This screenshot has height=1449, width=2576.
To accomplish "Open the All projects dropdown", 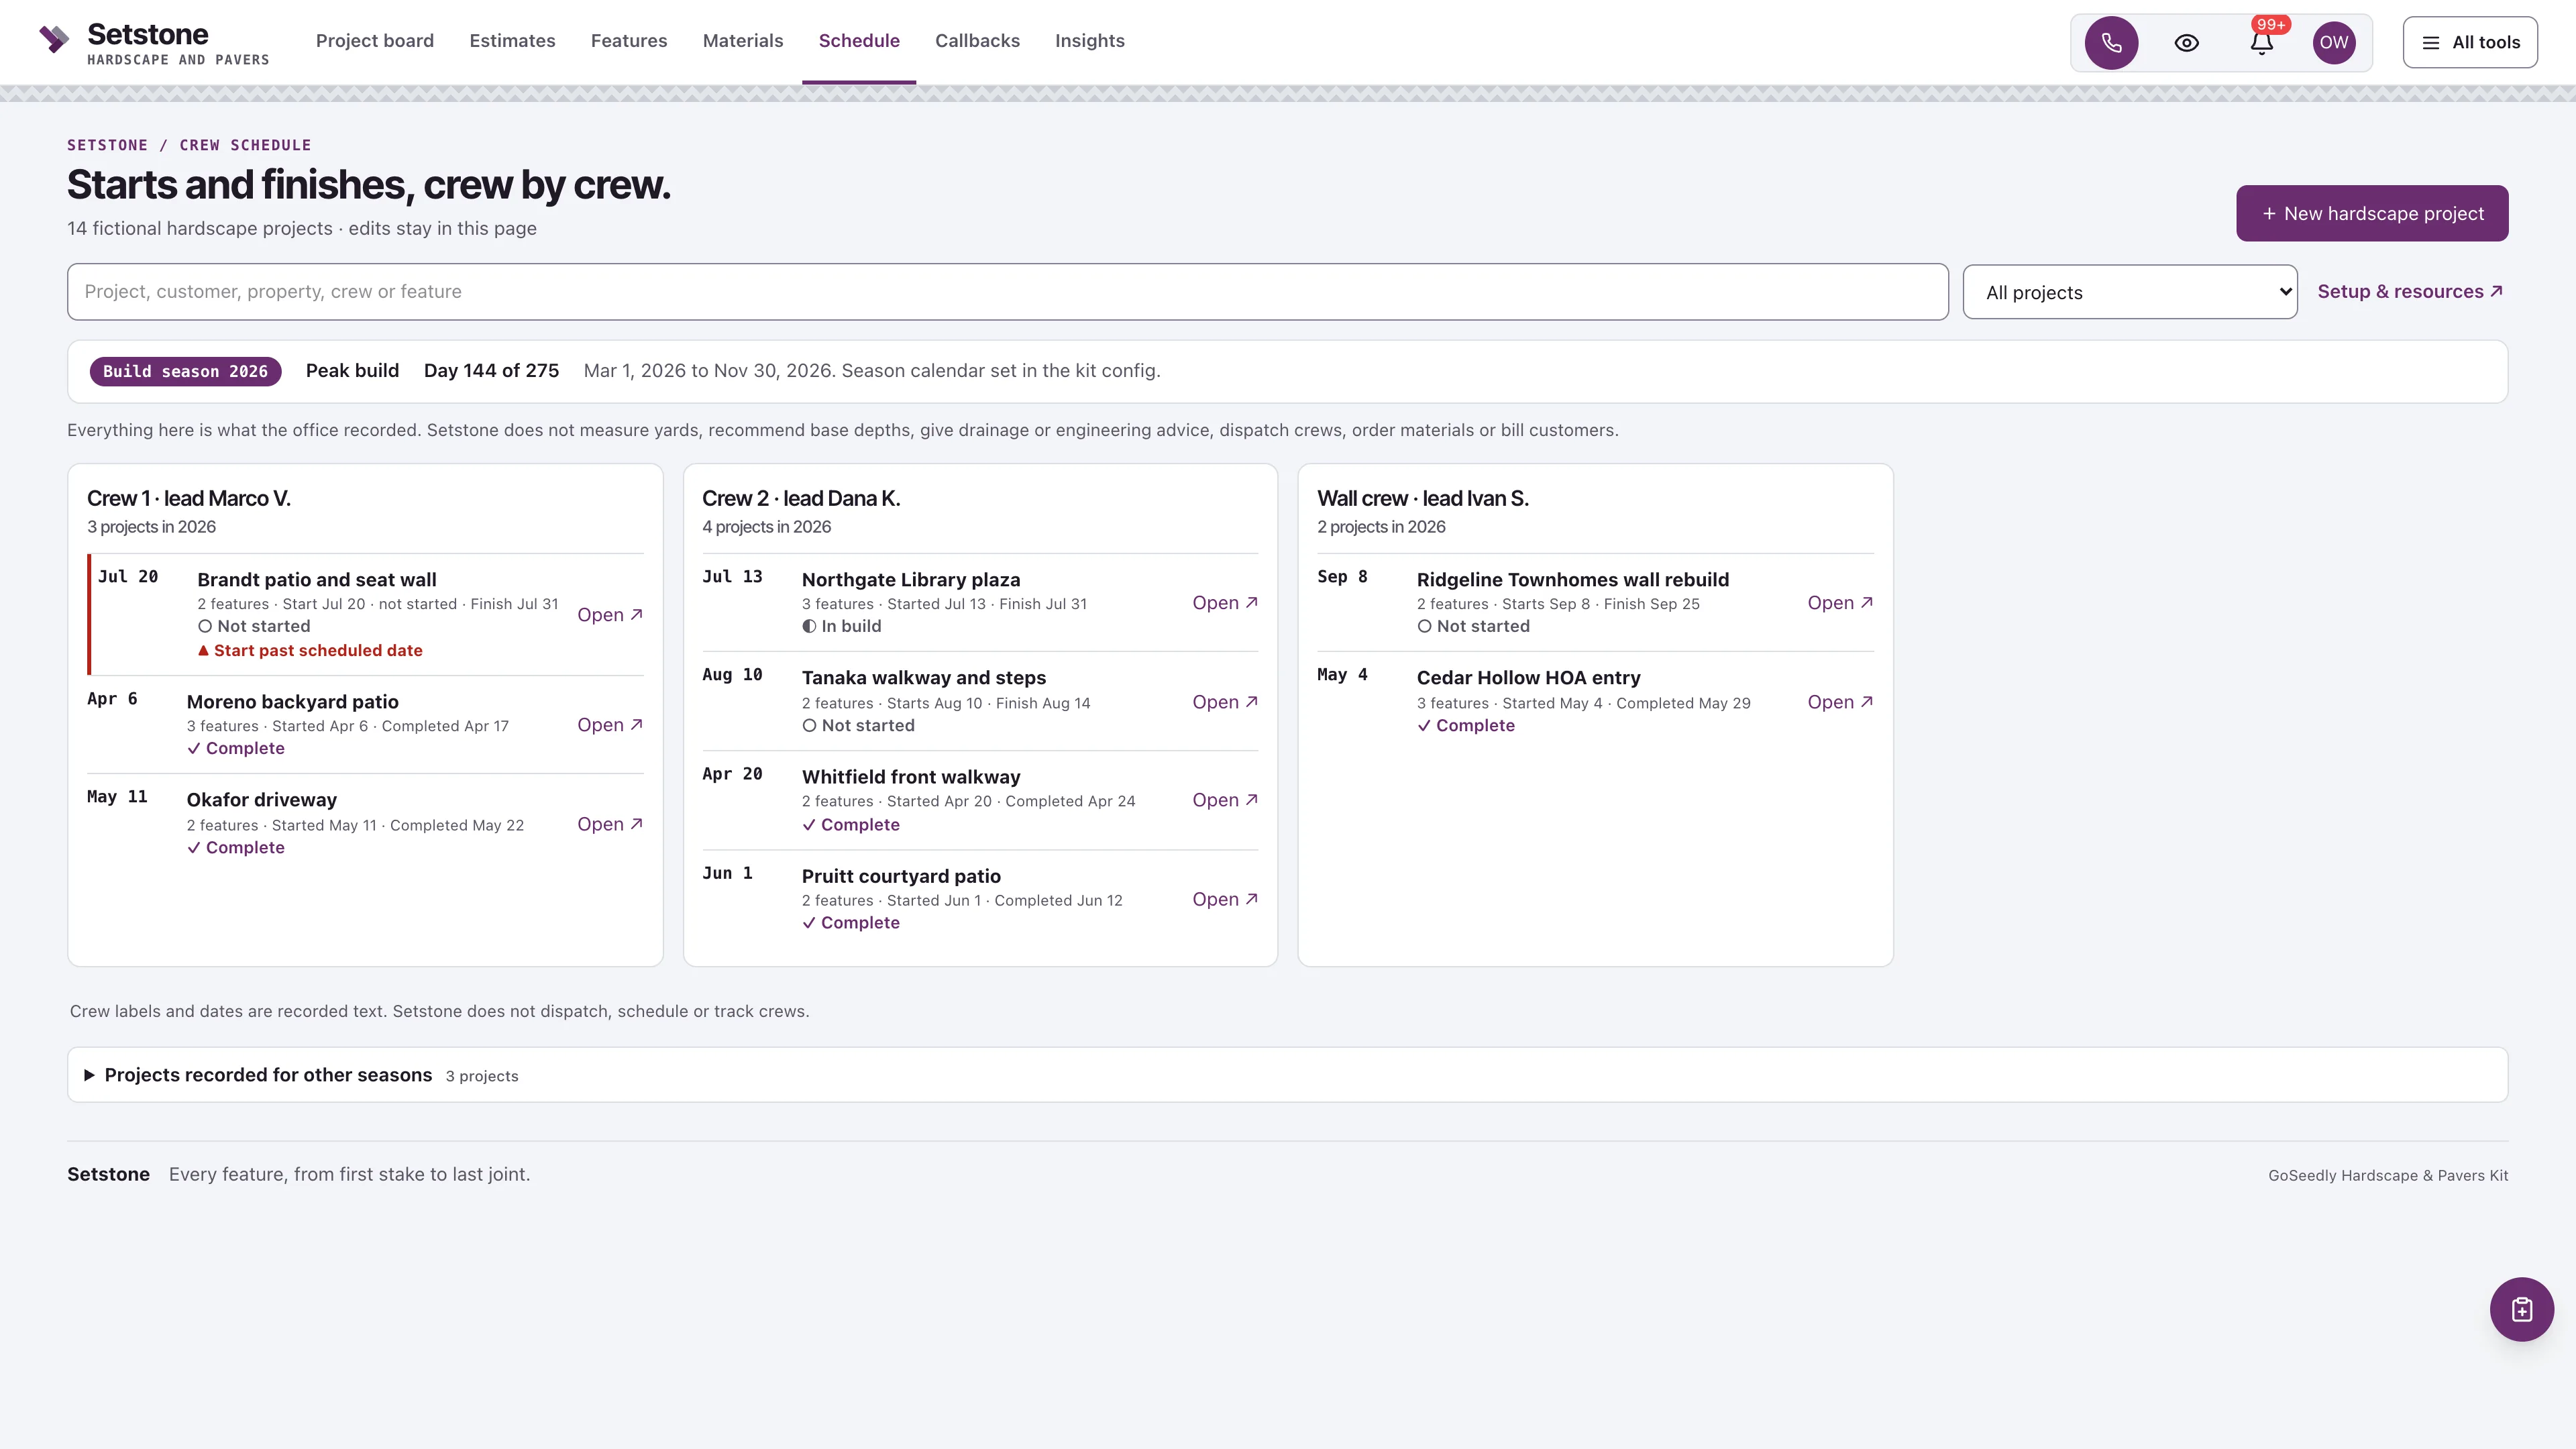I will pos(2130,292).
